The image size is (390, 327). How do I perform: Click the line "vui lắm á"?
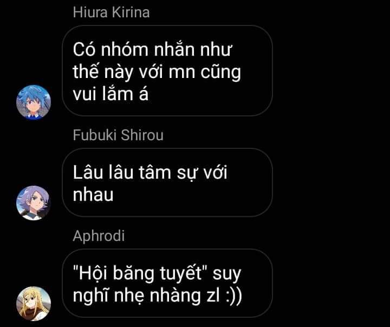[x=110, y=94]
